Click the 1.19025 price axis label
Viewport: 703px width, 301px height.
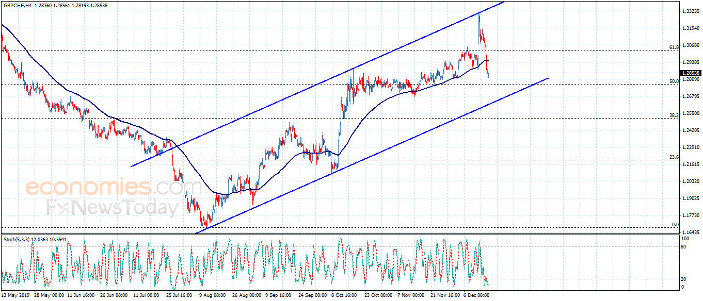click(690, 198)
